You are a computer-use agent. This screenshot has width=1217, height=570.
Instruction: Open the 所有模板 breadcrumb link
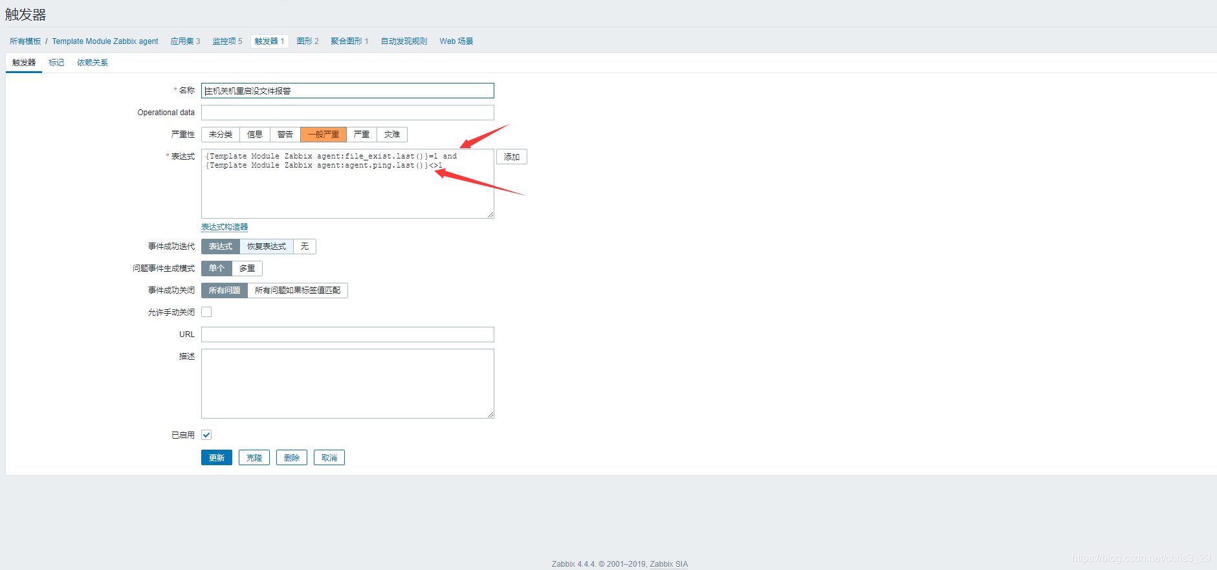click(x=25, y=41)
